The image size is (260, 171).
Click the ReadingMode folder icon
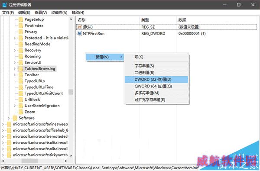pos(20,44)
